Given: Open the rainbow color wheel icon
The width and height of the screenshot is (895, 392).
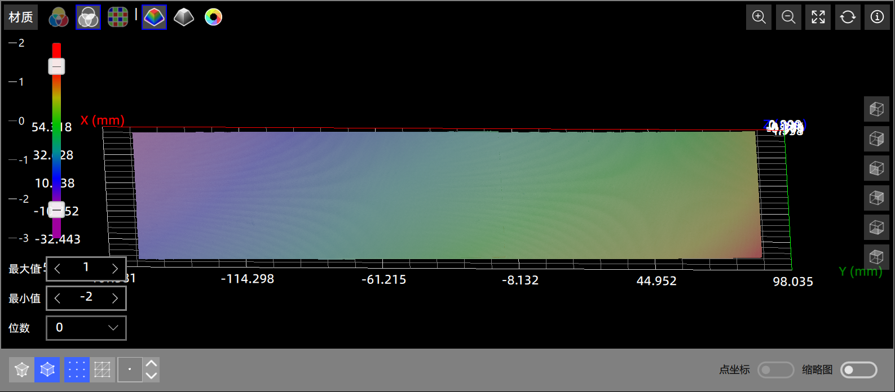Looking at the screenshot, I should point(213,17).
